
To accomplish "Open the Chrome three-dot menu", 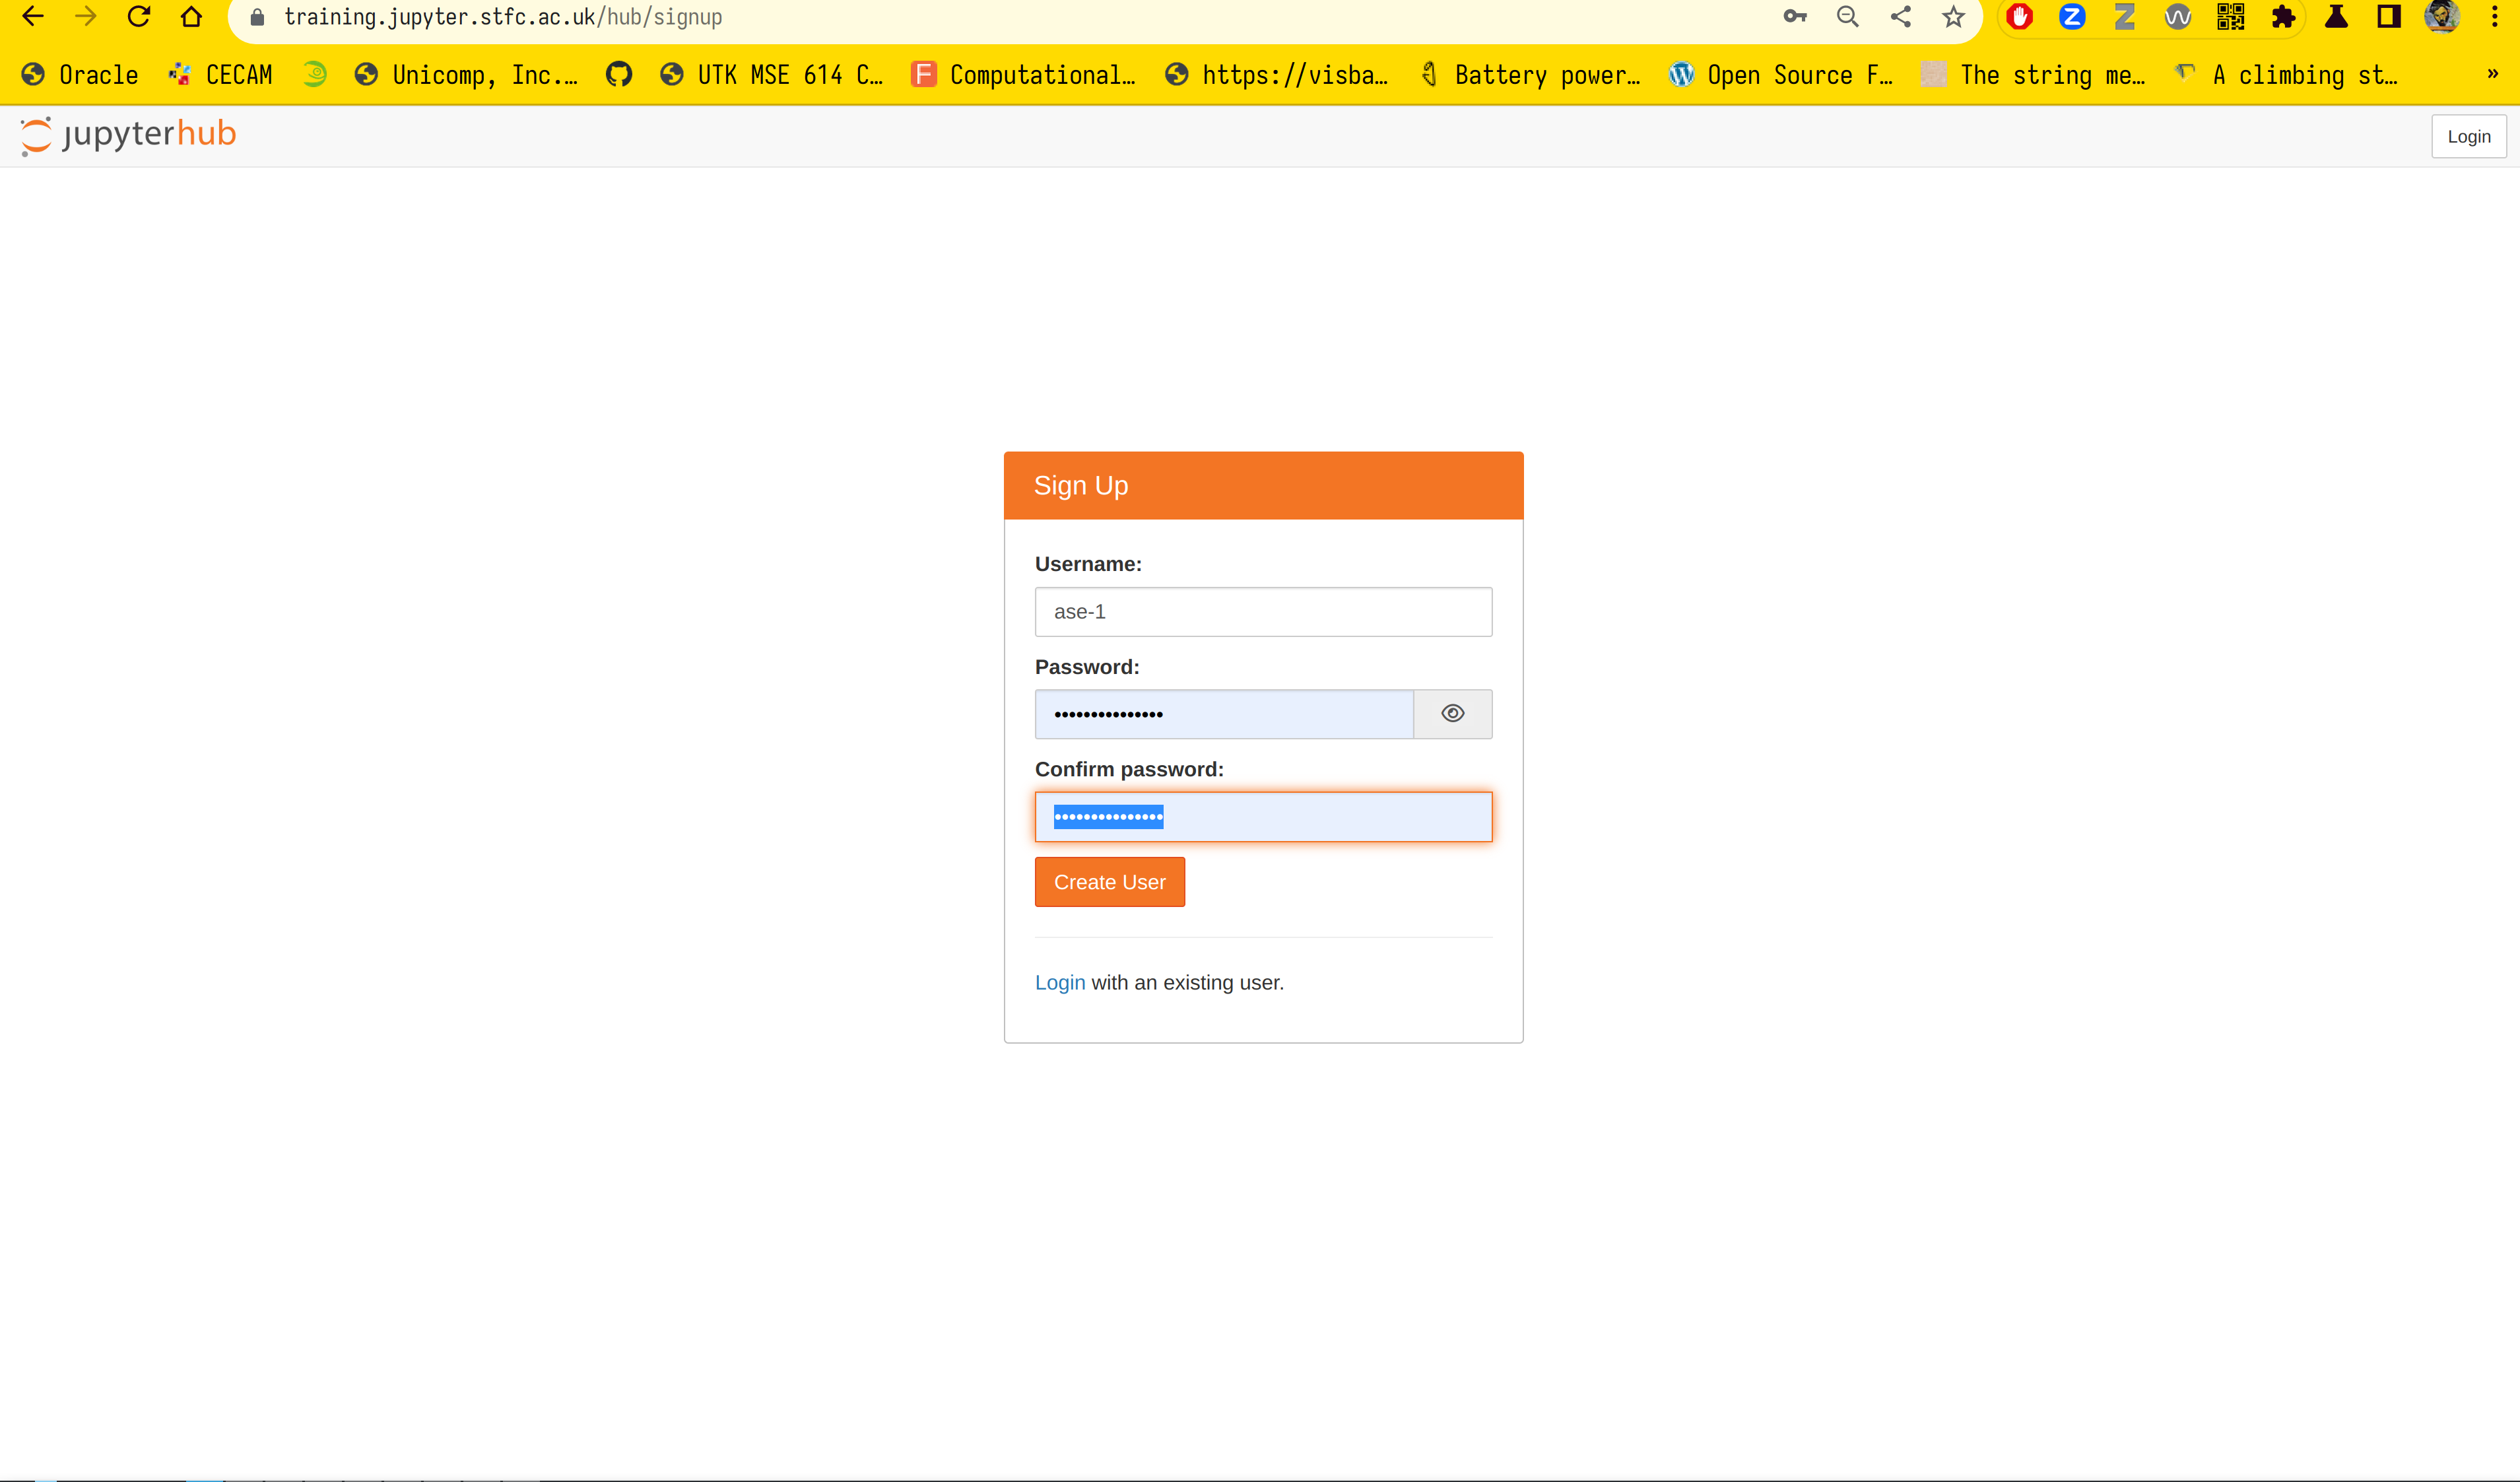I will coord(2495,17).
